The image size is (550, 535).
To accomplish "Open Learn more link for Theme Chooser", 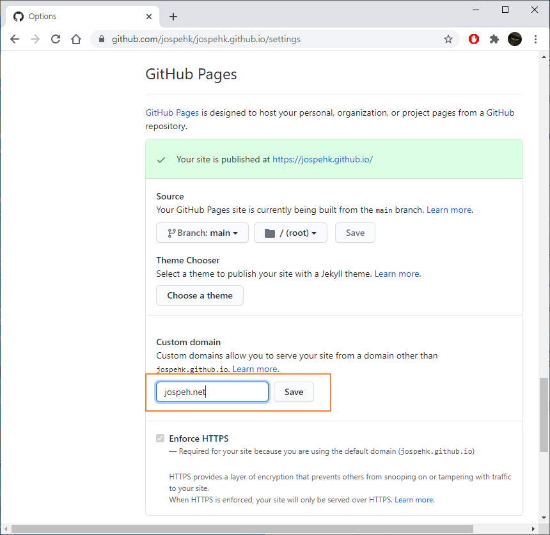I will pyautogui.click(x=397, y=274).
